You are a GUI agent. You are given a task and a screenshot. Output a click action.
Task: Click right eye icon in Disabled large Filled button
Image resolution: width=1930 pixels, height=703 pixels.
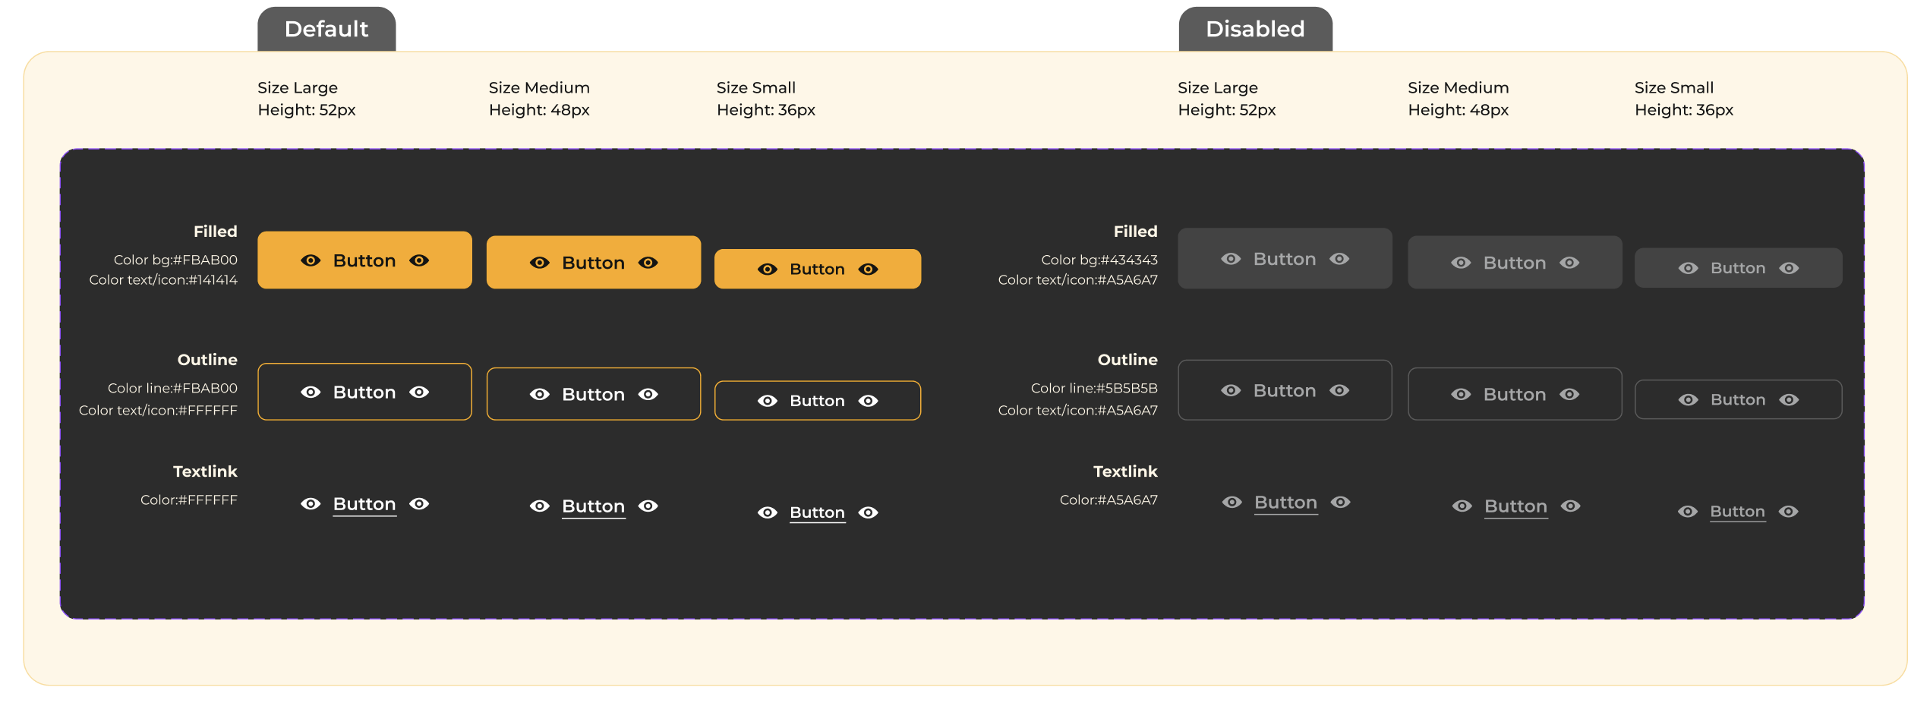click(x=1339, y=259)
